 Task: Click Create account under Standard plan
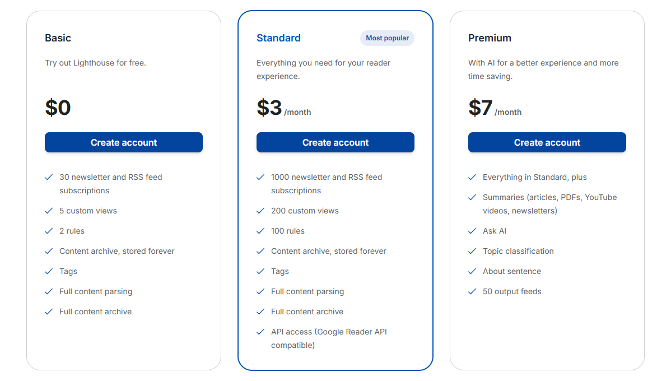click(335, 142)
